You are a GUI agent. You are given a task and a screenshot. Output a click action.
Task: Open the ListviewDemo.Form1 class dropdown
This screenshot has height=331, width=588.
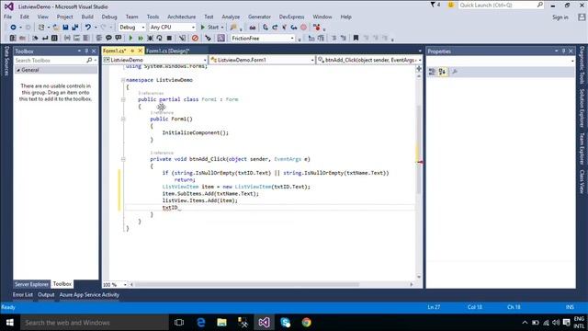tap(262, 60)
